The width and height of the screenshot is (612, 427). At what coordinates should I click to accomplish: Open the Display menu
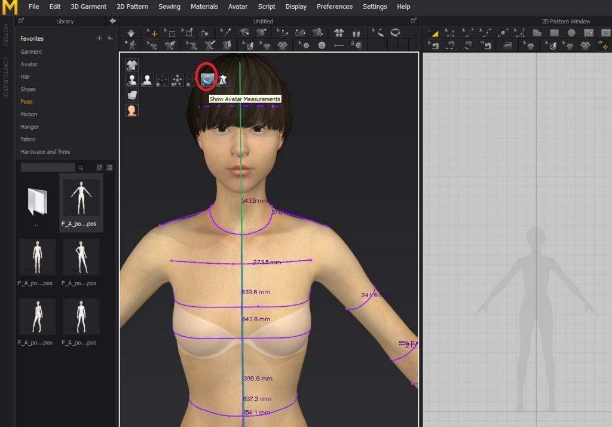click(x=296, y=7)
